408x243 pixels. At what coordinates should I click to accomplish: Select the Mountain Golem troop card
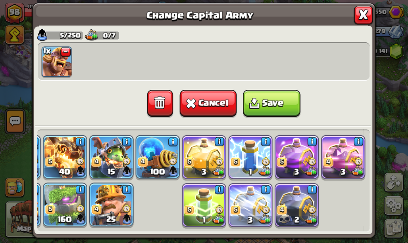click(65, 205)
